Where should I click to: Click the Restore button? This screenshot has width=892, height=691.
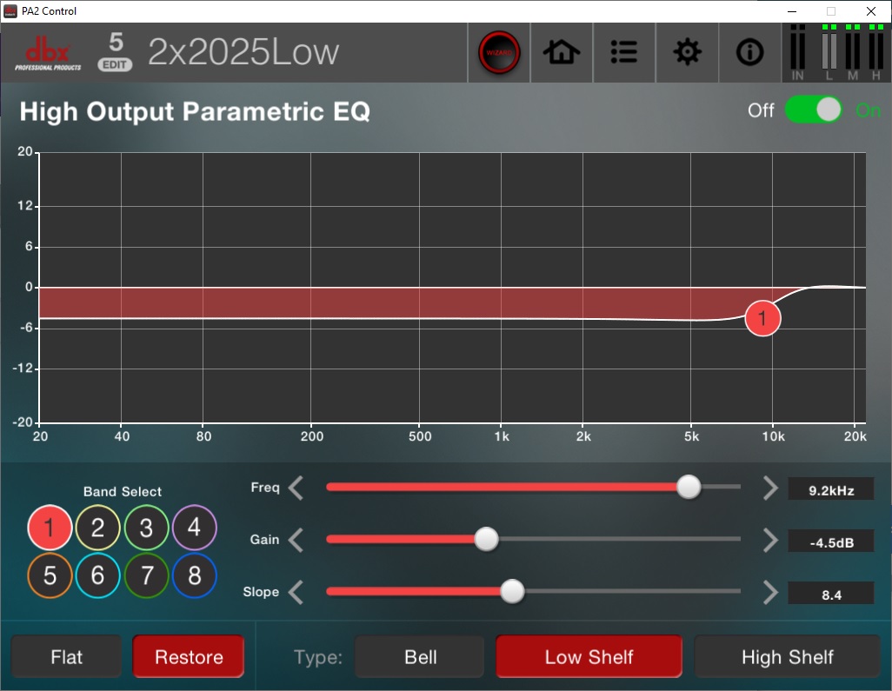(189, 657)
